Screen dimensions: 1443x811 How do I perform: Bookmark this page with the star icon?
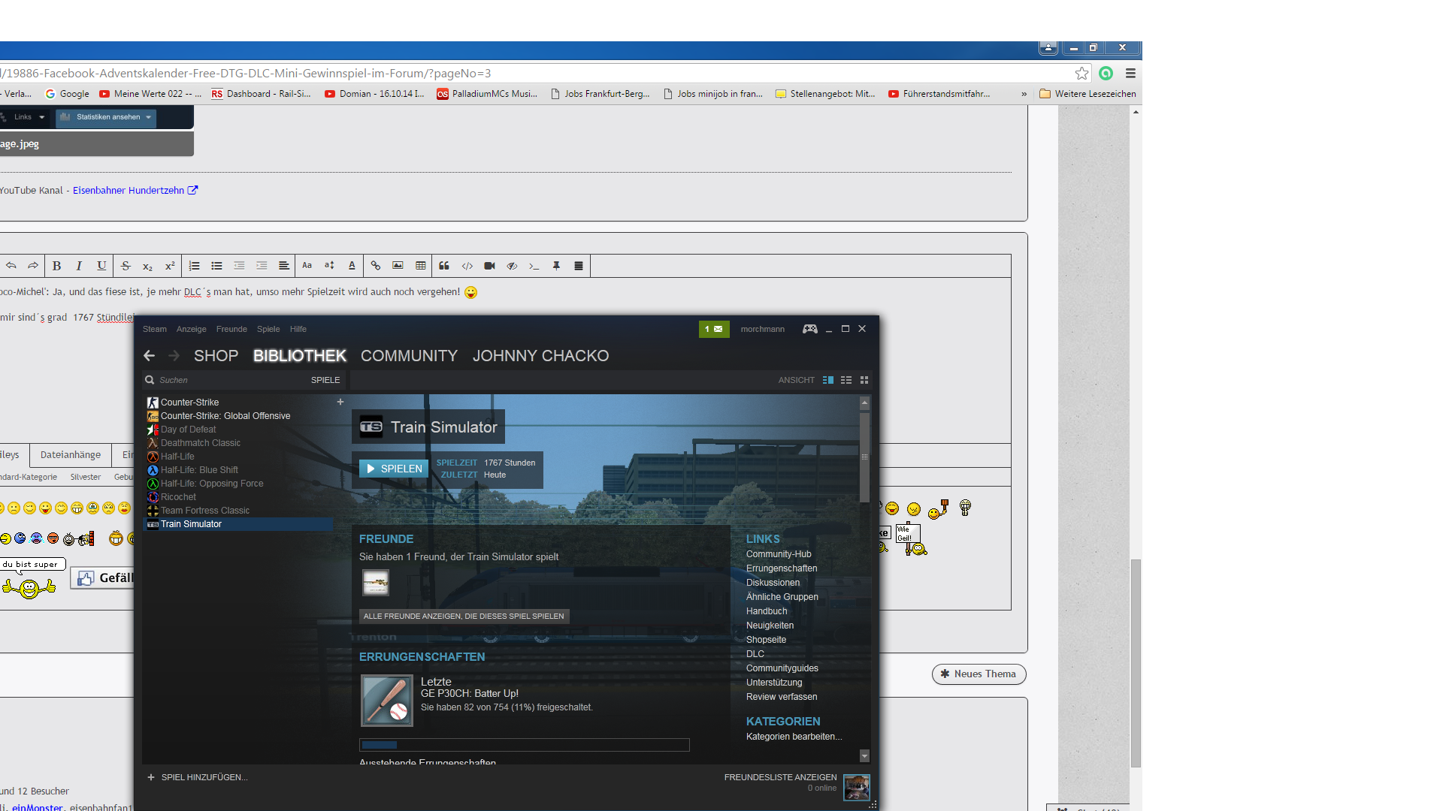click(1081, 73)
